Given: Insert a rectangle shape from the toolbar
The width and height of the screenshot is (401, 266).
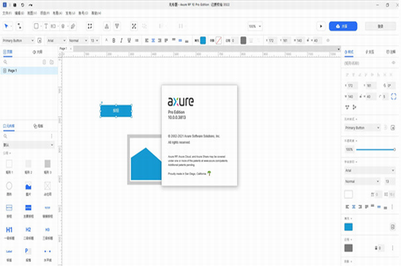Looking at the screenshot, I should click(x=36, y=26).
